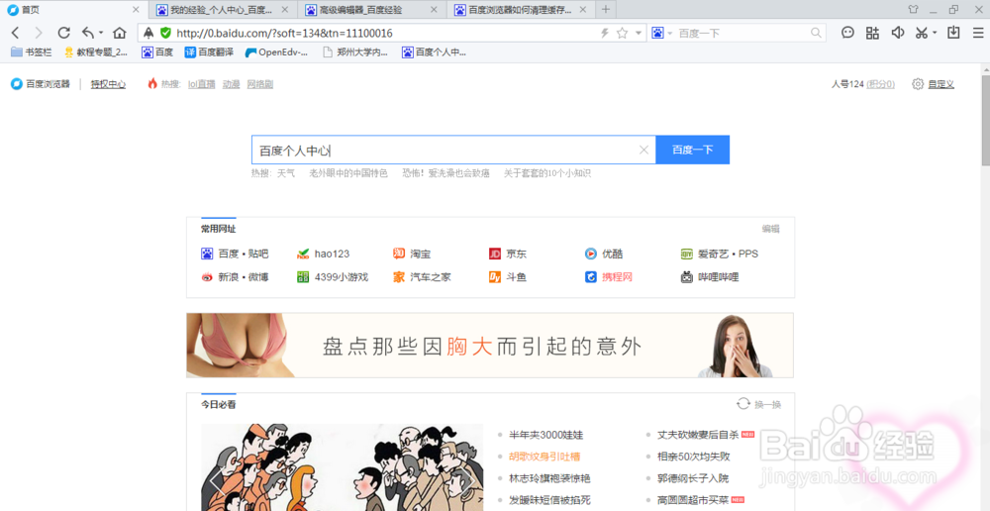Open undo history dropdown arrow
This screenshot has width=990, height=511.
pyautogui.click(x=101, y=33)
